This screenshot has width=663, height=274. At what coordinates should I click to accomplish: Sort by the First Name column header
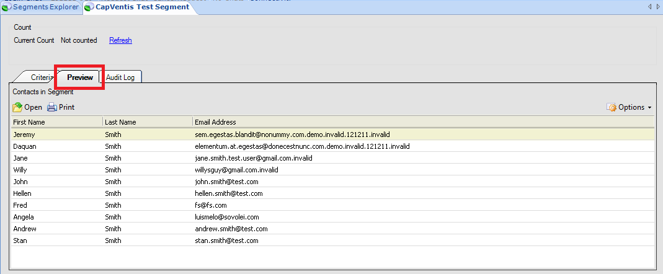click(56, 122)
